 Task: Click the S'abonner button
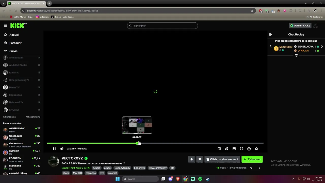(252, 159)
